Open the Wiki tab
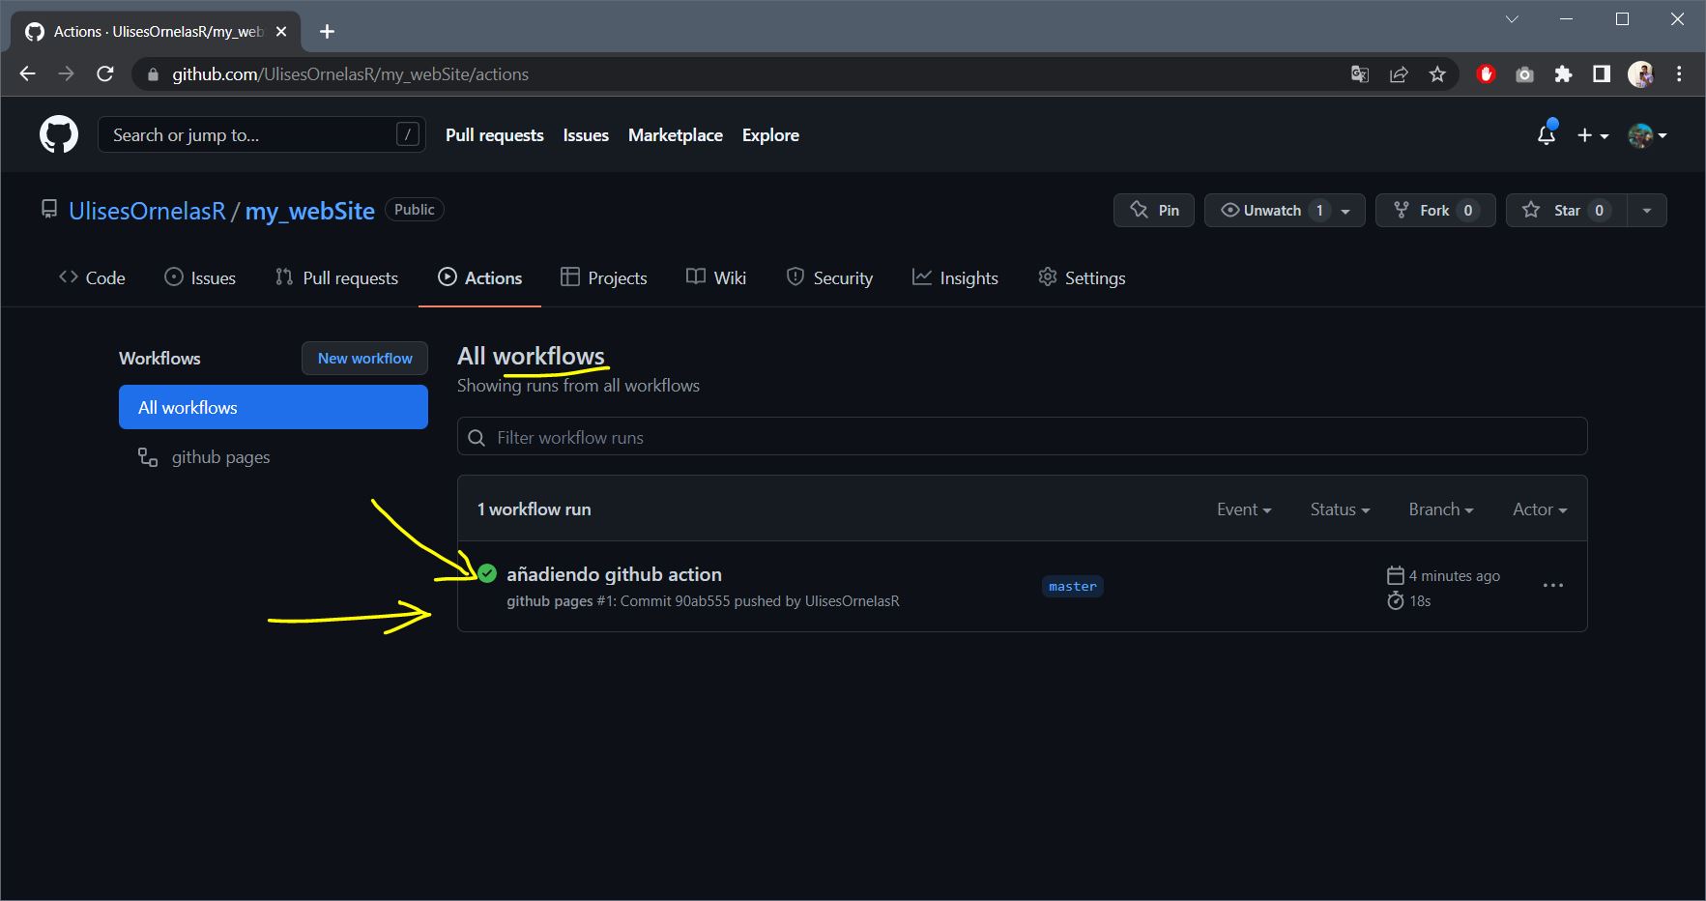 716,278
